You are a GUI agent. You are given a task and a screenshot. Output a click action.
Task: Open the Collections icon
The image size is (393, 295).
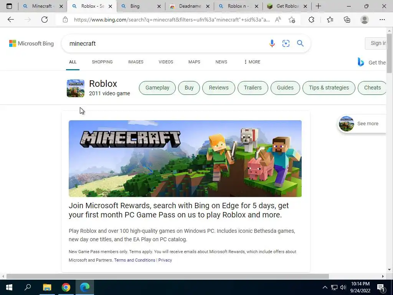tap(347, 20)
